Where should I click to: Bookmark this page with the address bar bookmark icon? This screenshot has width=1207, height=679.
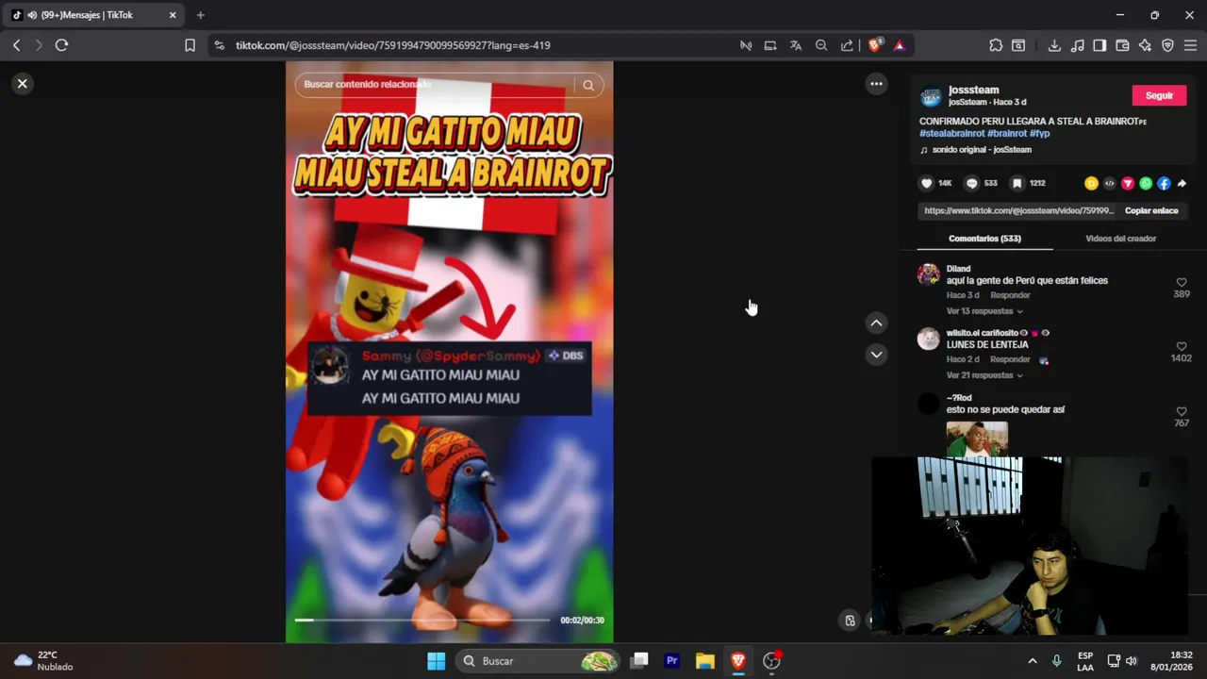click(x=190, y=45)
